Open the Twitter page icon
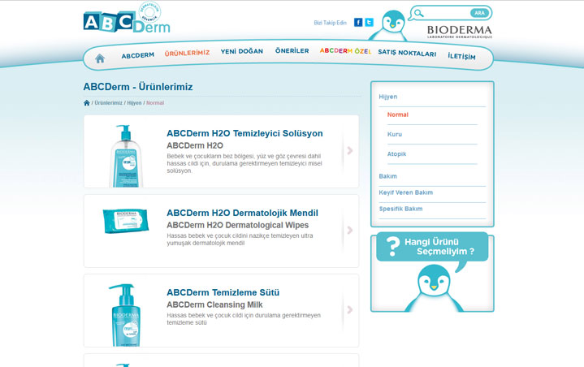 (369, 23)
